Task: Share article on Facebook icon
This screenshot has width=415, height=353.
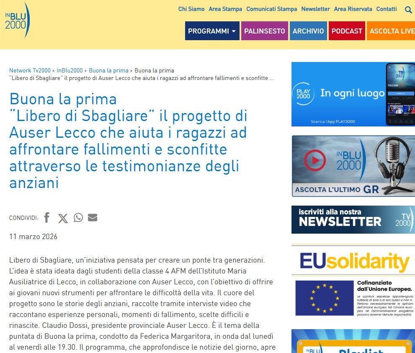Action: (47, 218)
